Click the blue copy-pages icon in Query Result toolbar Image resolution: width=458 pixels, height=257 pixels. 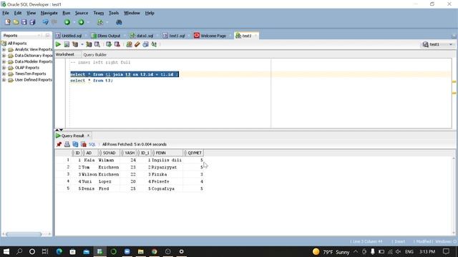point(75,144)
